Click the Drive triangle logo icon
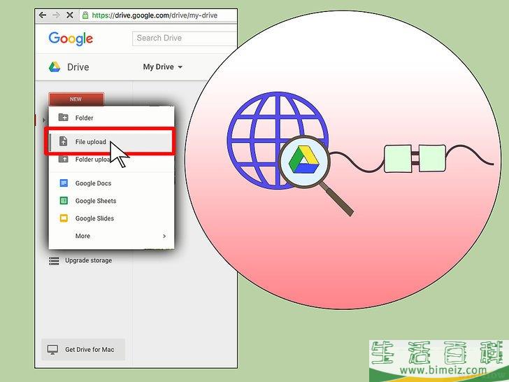This screenshot has height=382, width=509. (55, 67)
